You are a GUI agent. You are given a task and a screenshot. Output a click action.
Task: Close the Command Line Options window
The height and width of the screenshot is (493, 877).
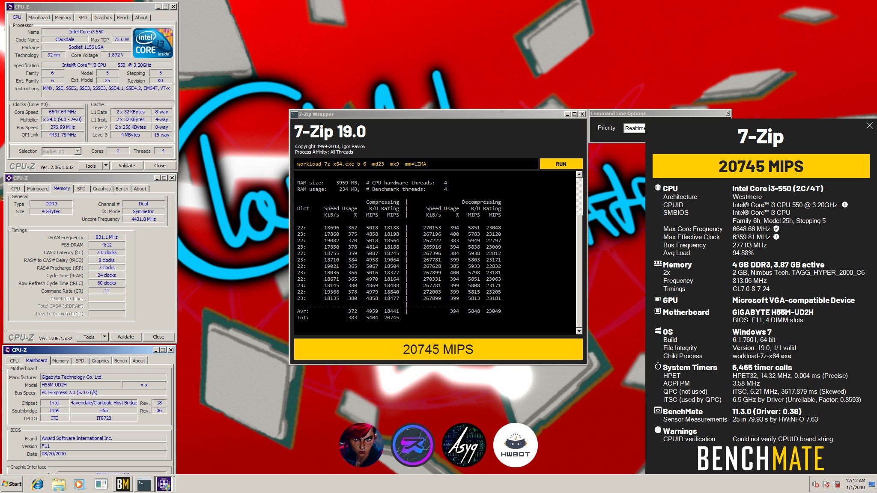click(728, 113)
